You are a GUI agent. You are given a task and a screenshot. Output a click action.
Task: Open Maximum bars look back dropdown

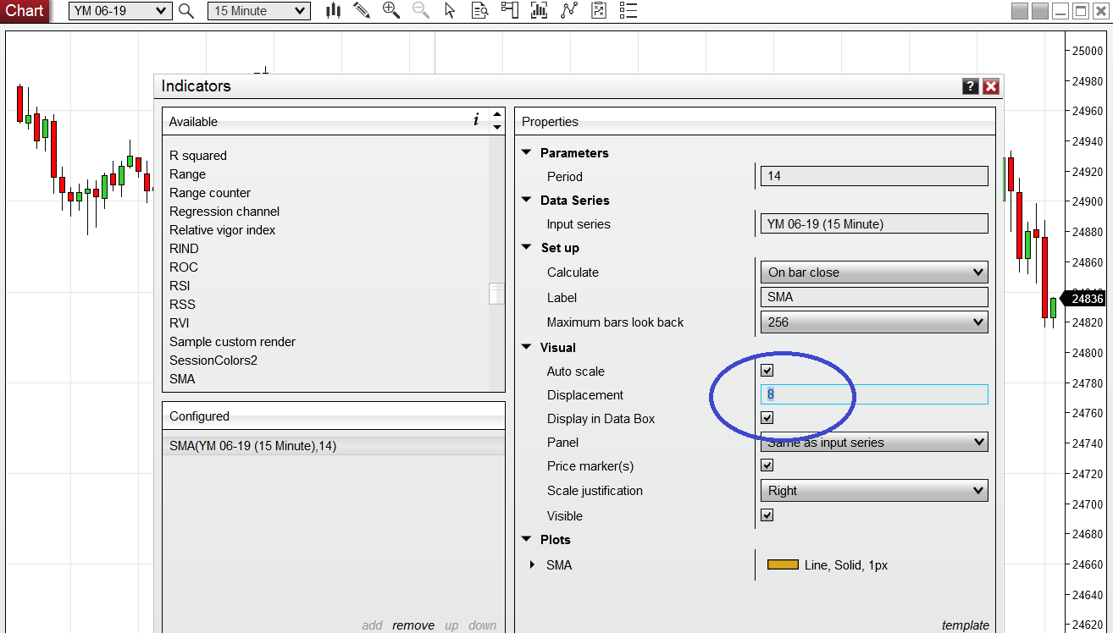click(x=874, y=322)
